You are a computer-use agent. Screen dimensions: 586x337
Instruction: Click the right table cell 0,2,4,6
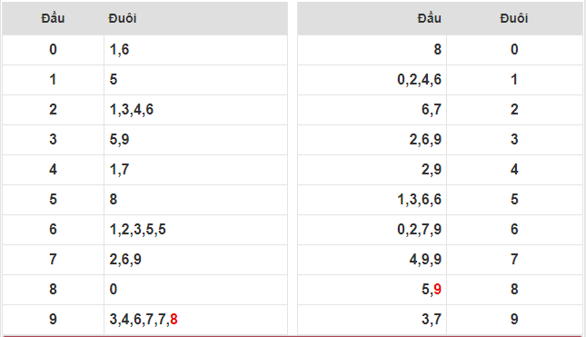pyautogui.click(x=372, y=80)
